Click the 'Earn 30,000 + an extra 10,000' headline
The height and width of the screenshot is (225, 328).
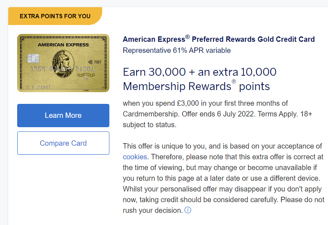pyautogui.click(x=200, y=72)
